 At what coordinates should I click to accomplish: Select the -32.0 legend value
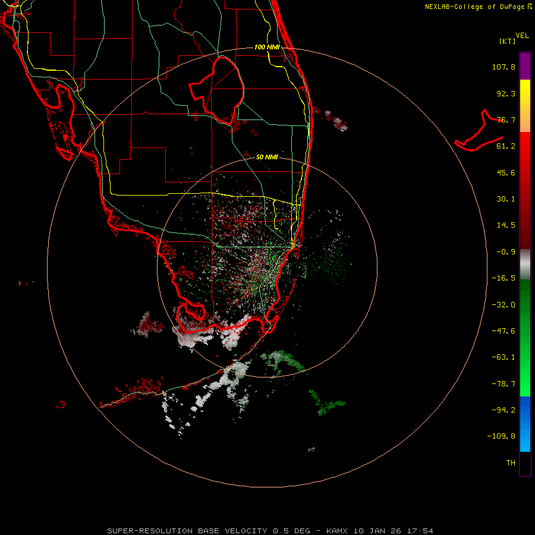pos(503,305)
